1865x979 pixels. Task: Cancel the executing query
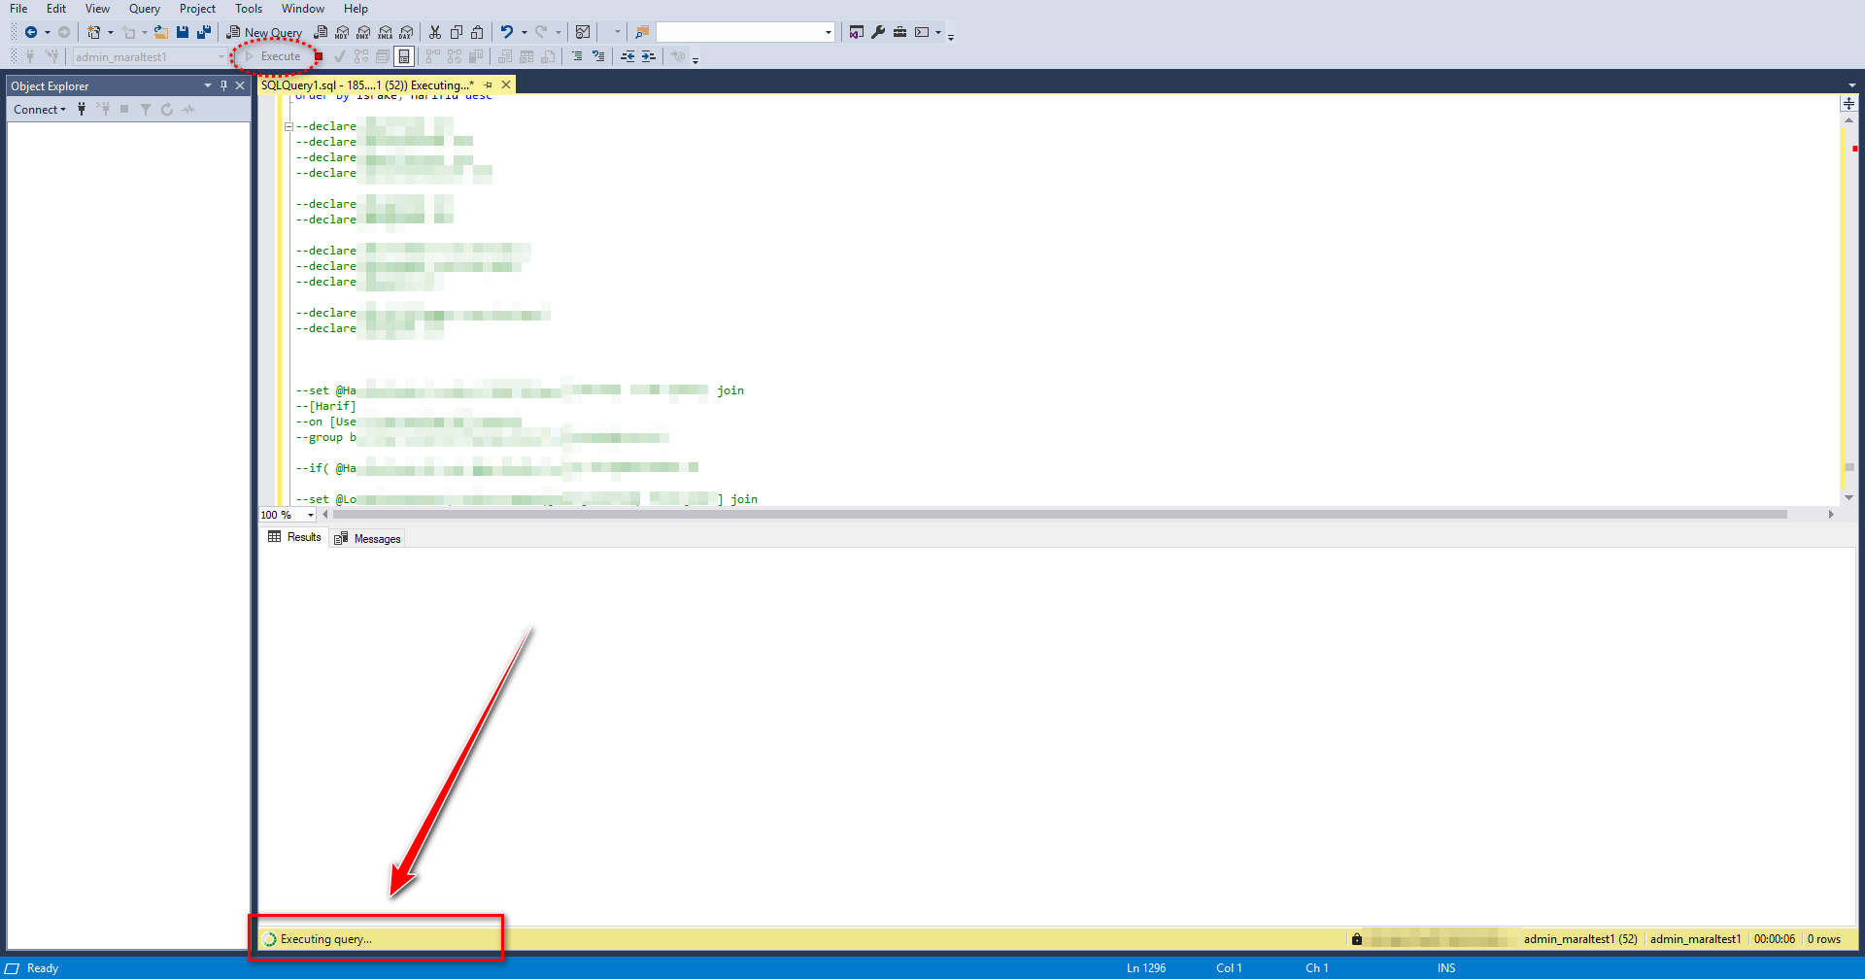(x=321, y=56)
